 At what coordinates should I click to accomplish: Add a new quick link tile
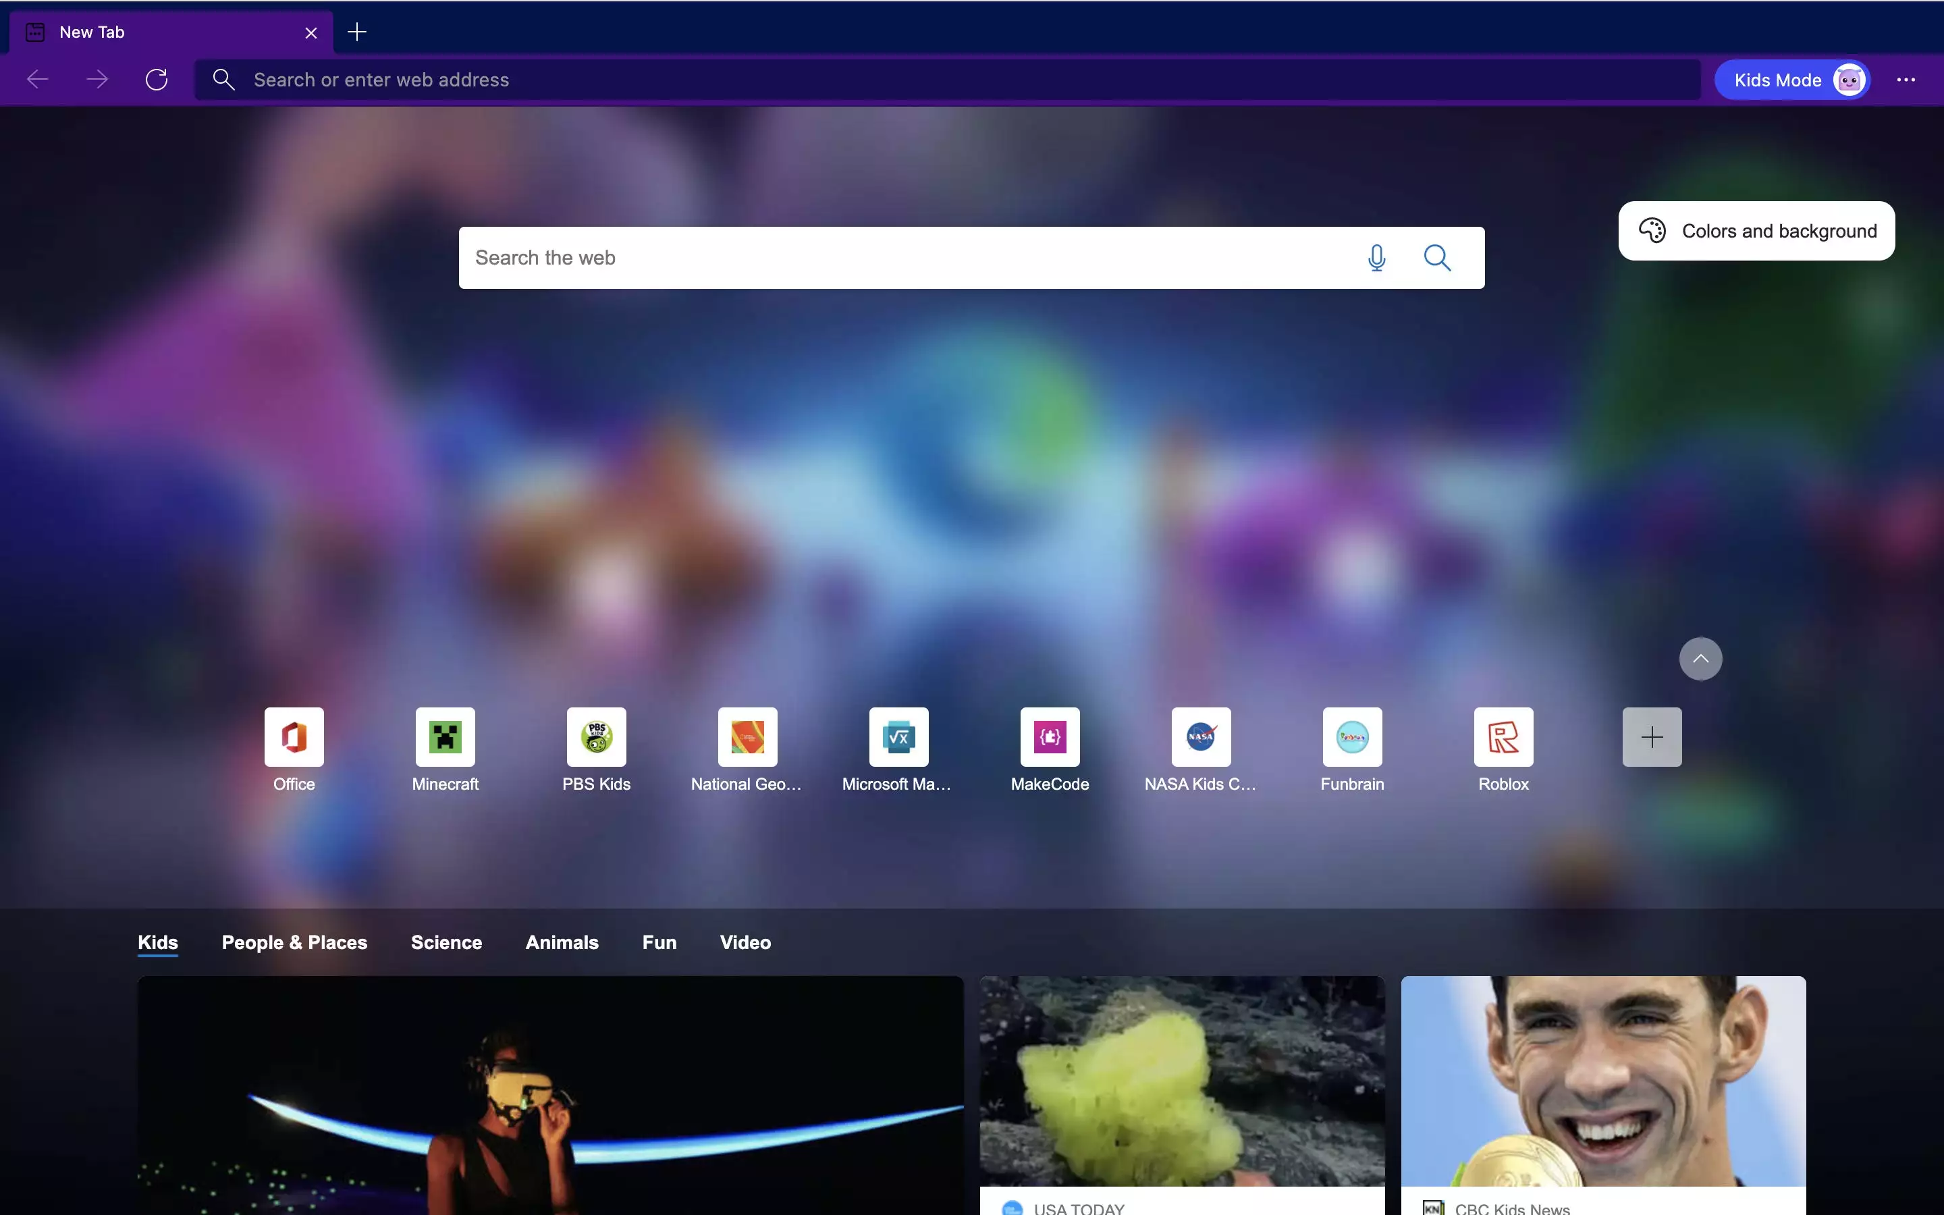pos(1652,737)
